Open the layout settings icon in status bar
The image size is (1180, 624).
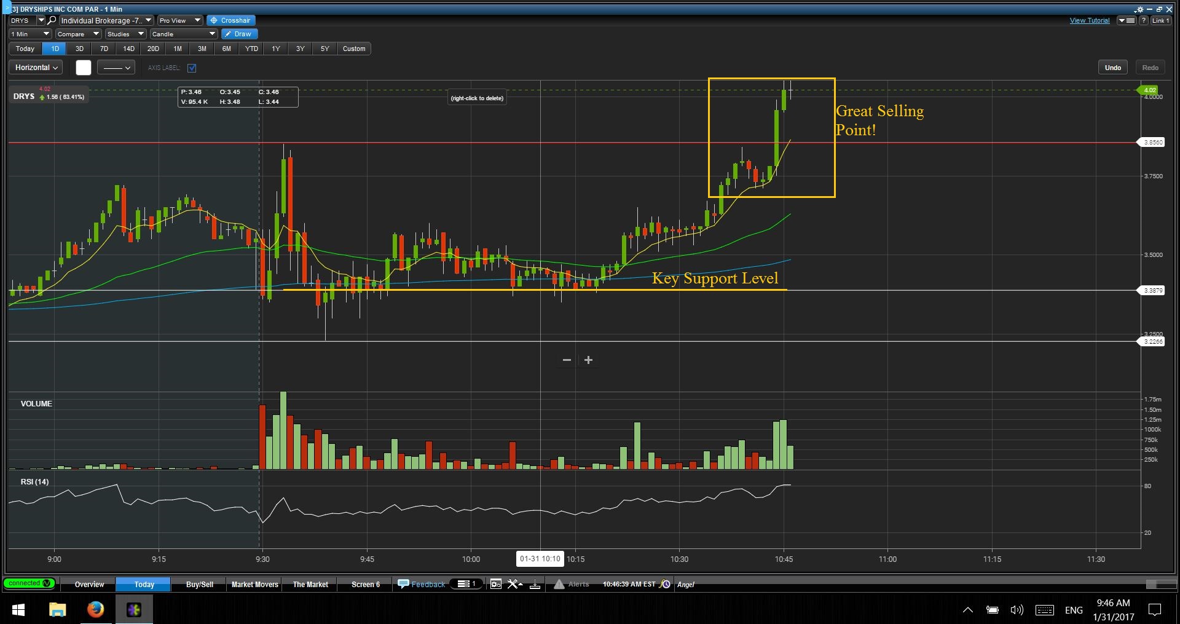coord(496,584)
